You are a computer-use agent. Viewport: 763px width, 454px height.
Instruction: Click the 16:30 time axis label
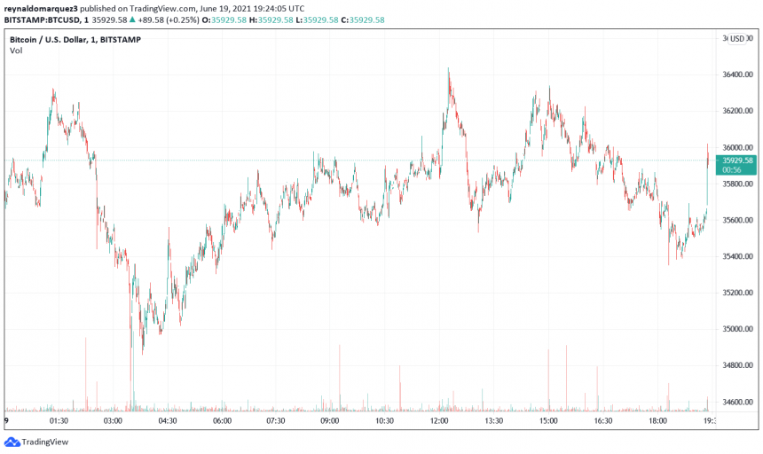(x=603, y=421)
